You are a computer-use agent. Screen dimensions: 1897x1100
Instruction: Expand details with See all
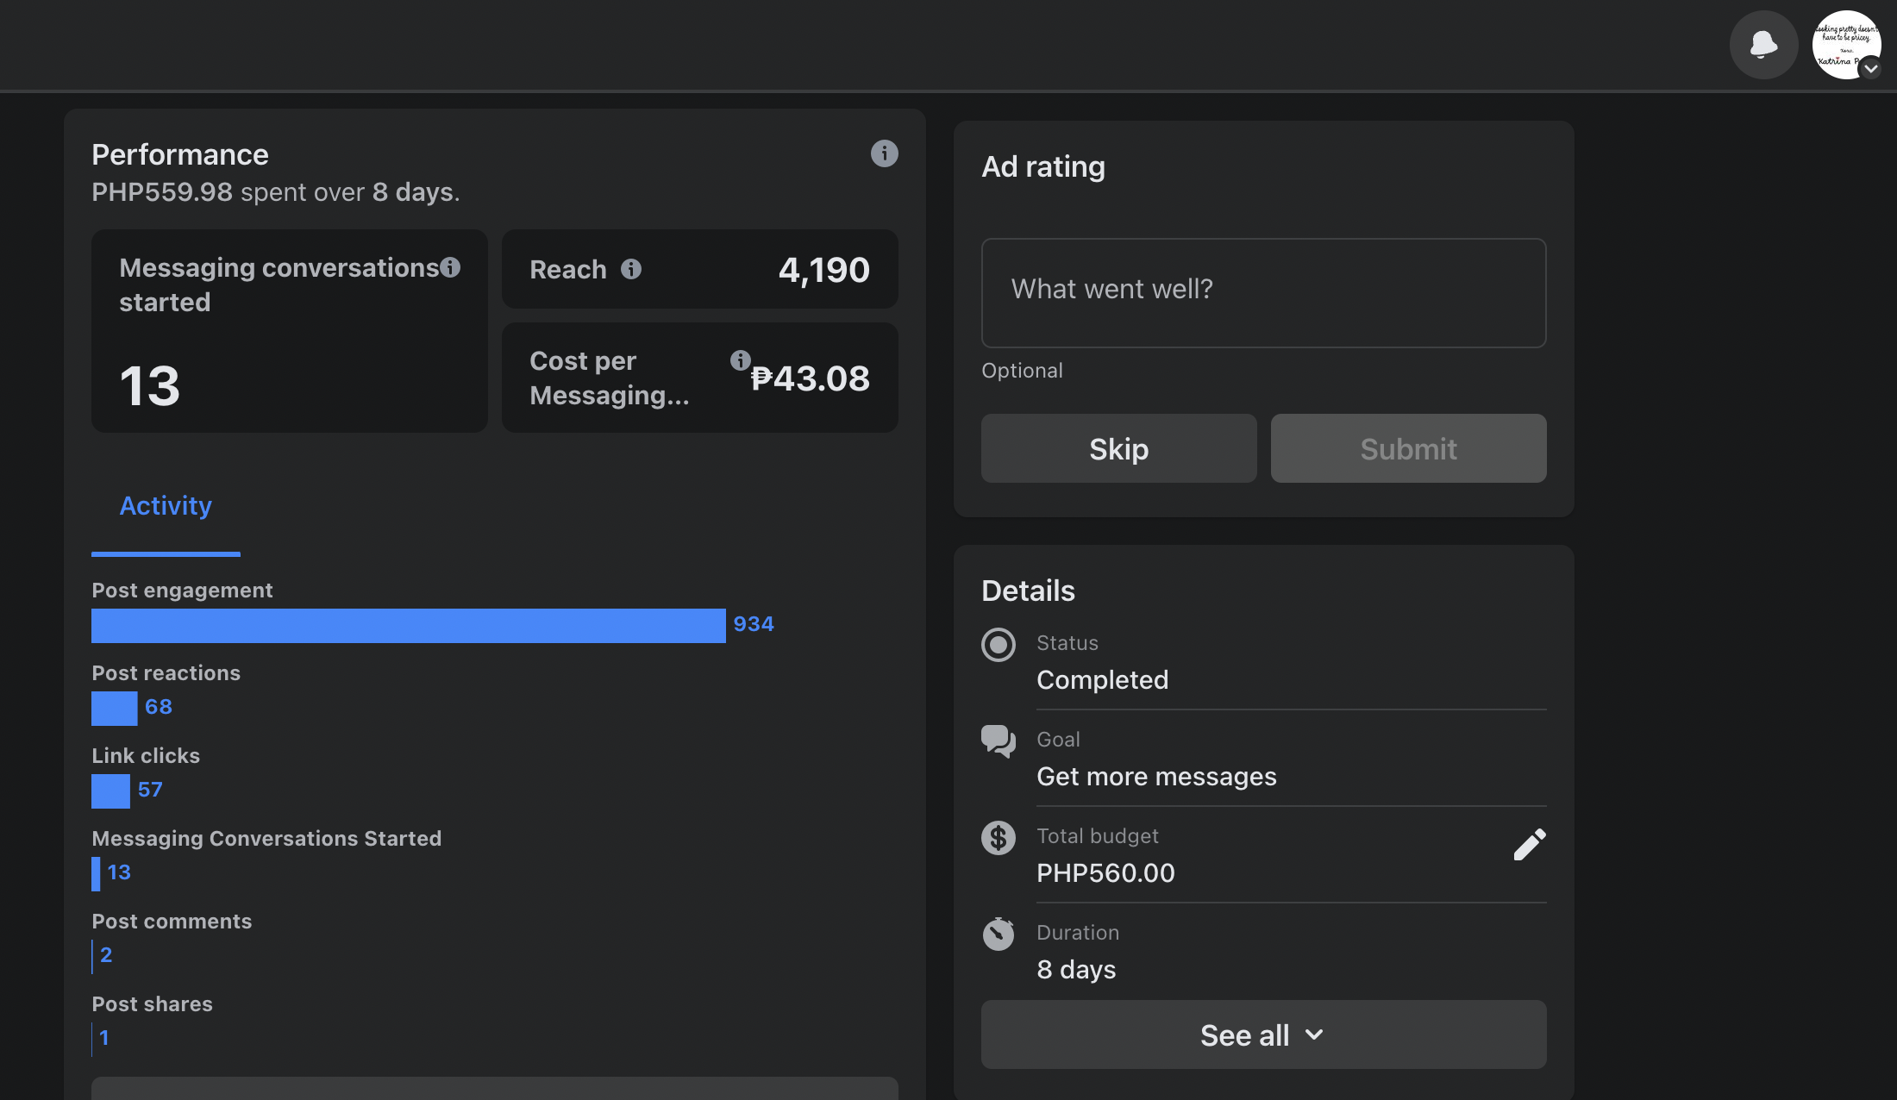tap(1263, 1034)
